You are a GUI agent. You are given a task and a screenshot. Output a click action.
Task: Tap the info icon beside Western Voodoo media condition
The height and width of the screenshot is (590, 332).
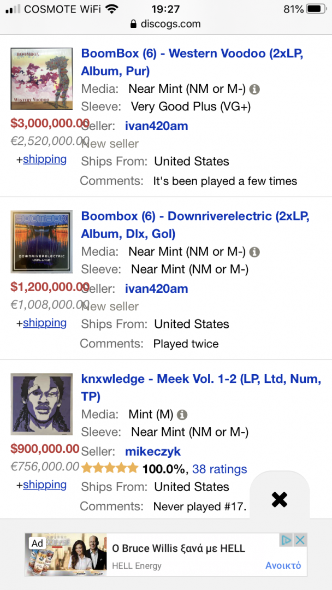(254, 89)
